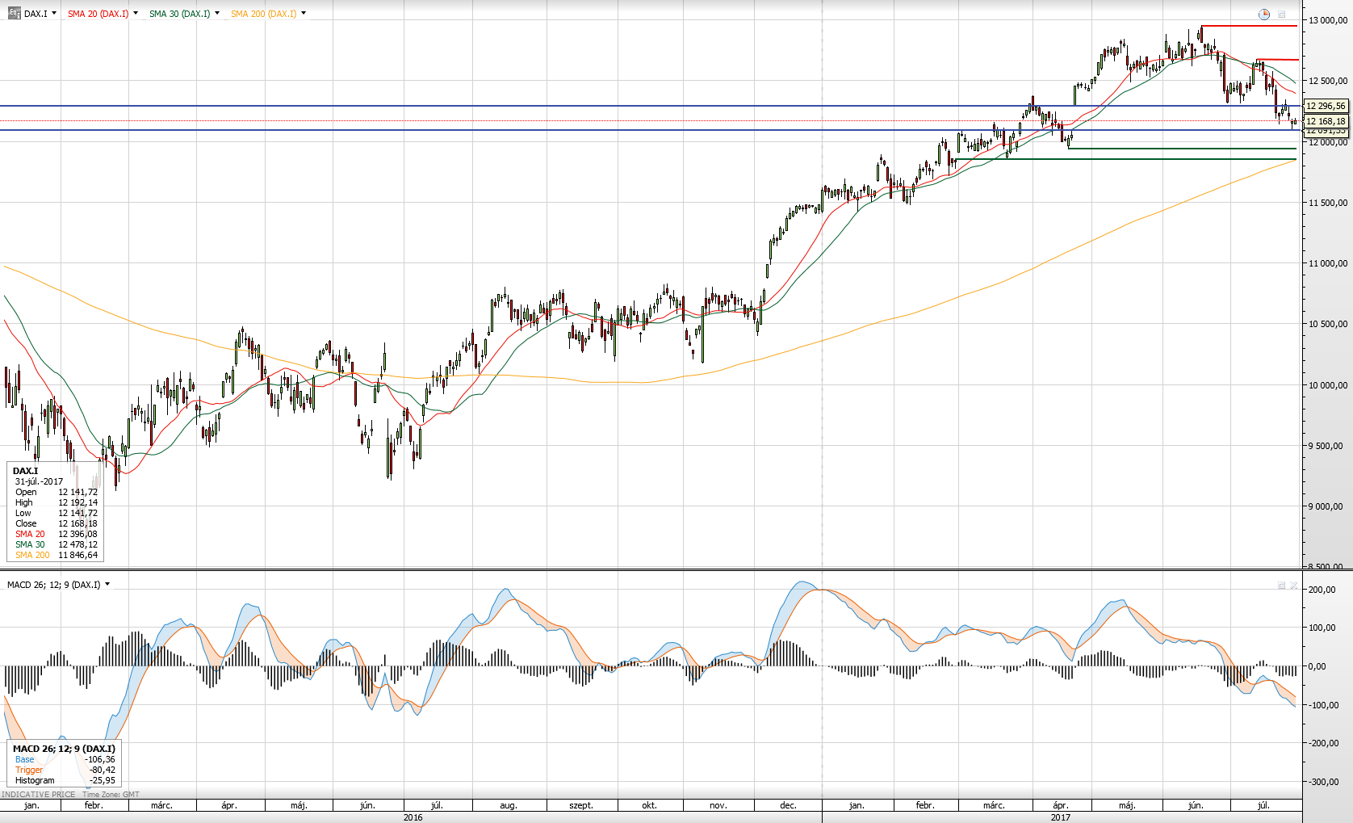
Task: Close the MACD indicator pane
Action: 1294,586
